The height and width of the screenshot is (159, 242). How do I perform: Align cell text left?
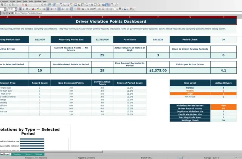44,9
